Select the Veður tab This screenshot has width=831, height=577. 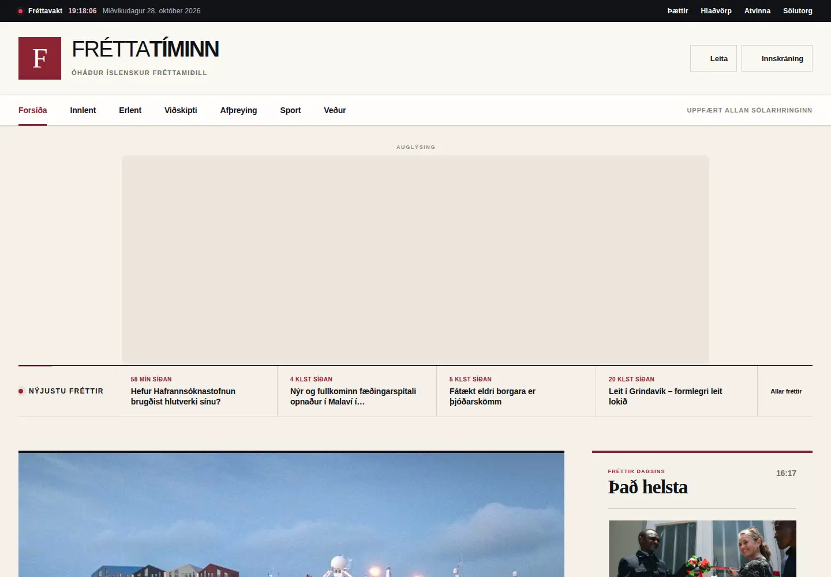tap(335, 110)
